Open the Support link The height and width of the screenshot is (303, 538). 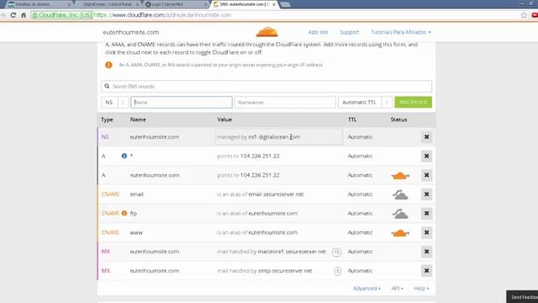350,32
